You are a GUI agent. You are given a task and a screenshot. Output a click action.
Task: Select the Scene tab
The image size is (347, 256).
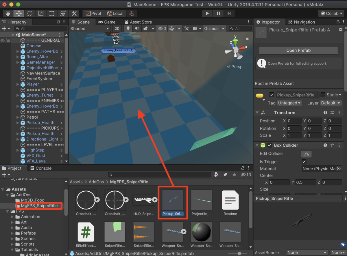coord(81,22)
